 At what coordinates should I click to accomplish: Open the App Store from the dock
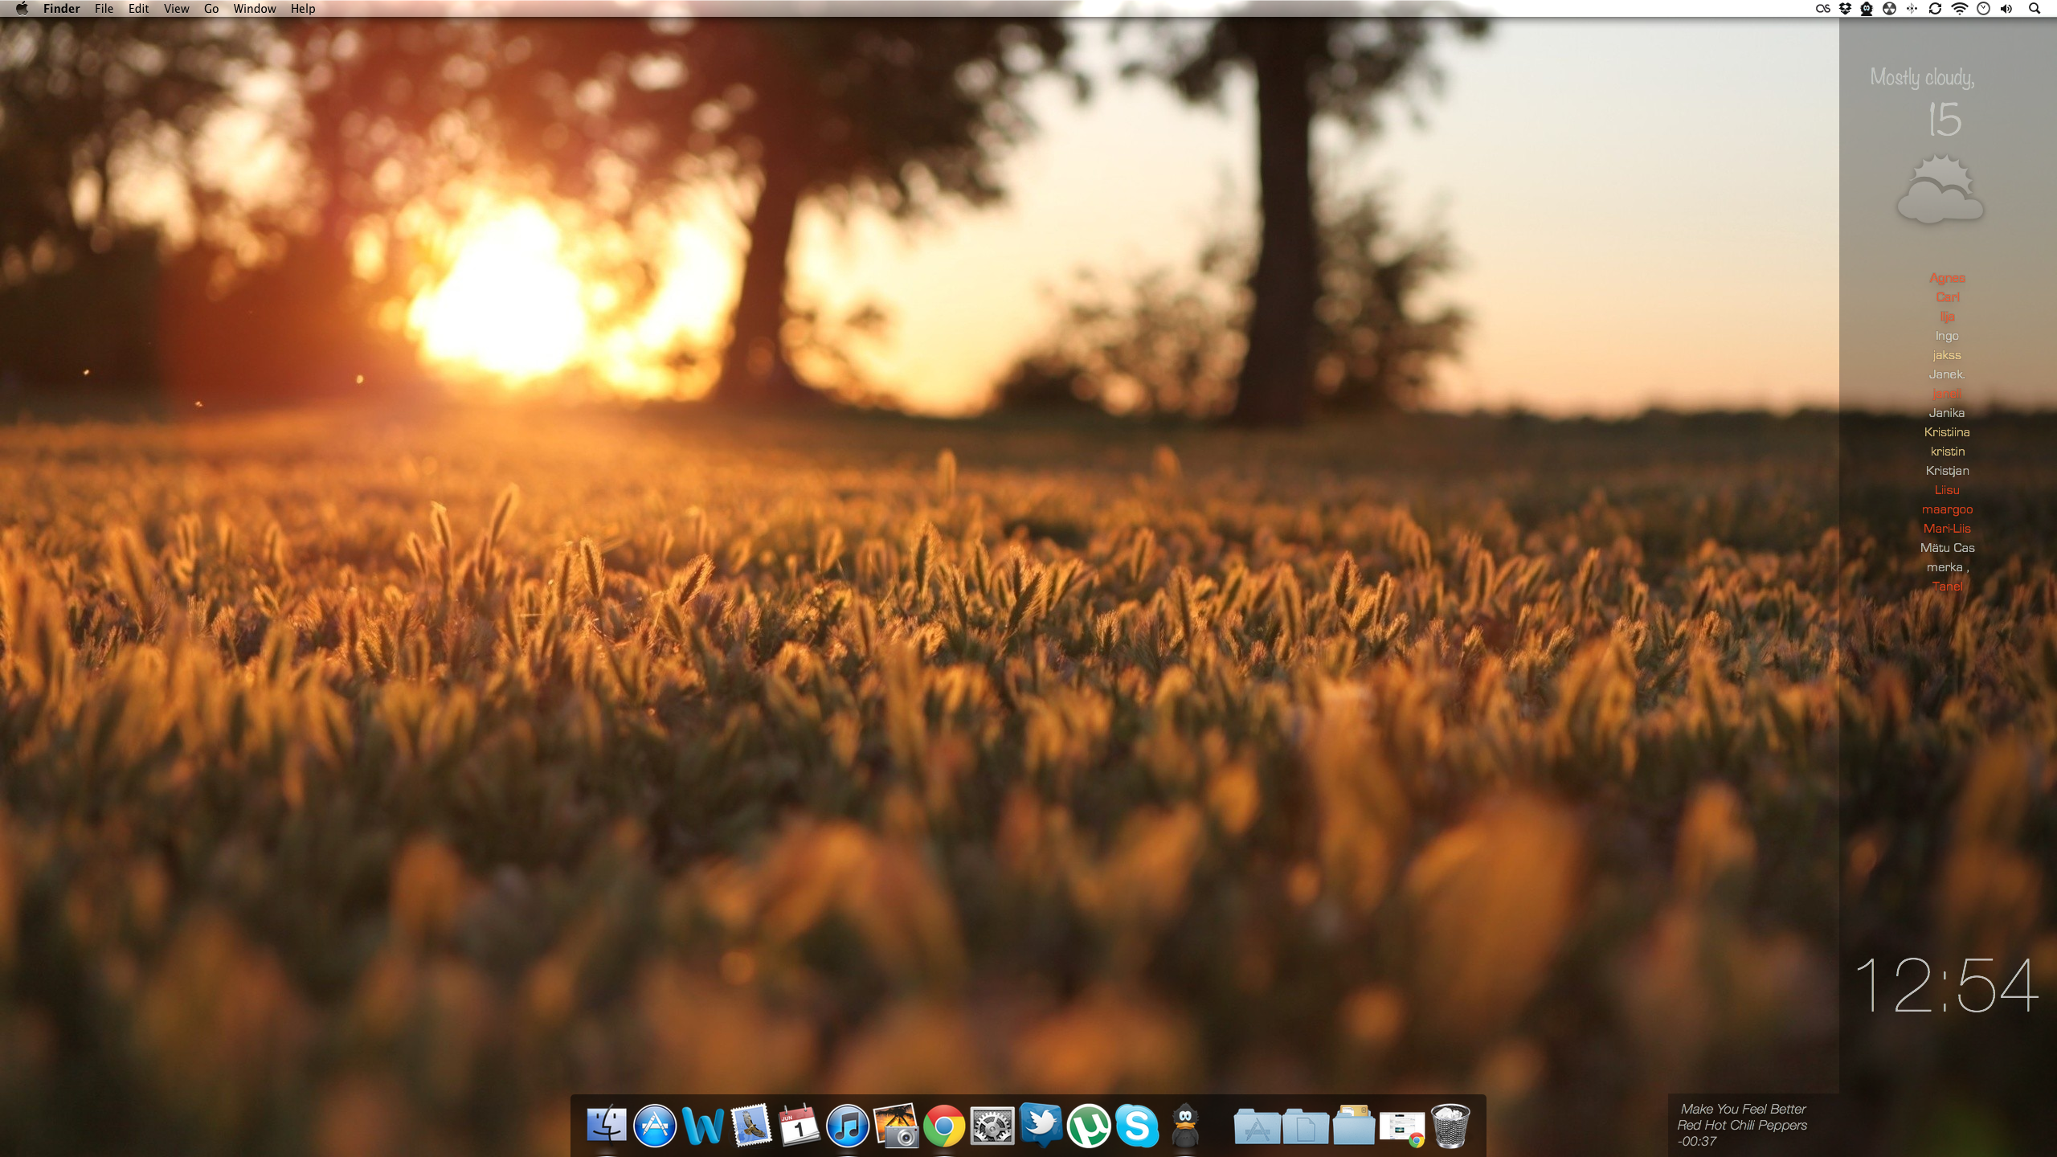pos(654,1126)
